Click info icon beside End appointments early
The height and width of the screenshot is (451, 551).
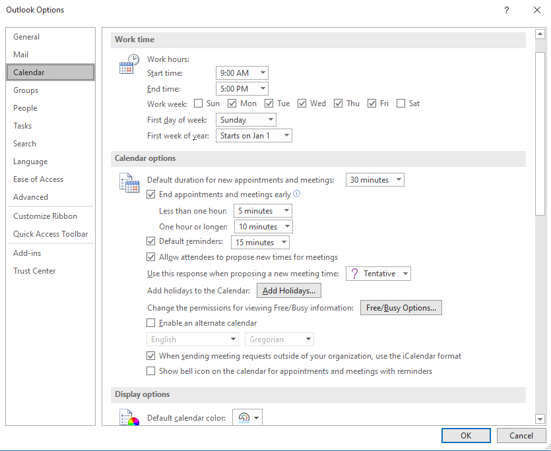tap(296, 194)
